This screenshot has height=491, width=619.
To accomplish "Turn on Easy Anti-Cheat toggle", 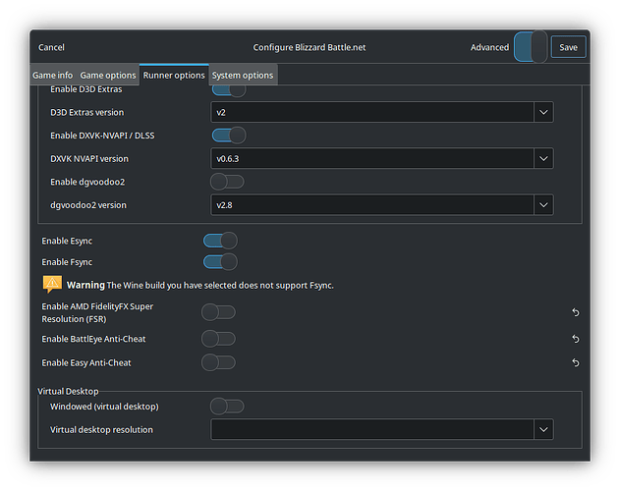I will point(218,362).
